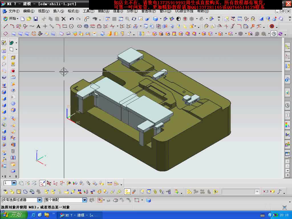The image size is (292, 219).
Task: Open the Start (开始) dropdown
Action: 11,19
